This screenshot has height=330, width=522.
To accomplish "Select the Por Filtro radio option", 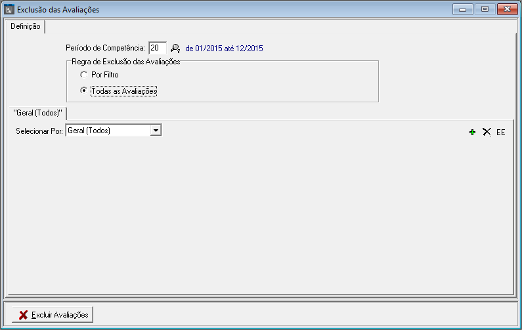I will [83, 75].
